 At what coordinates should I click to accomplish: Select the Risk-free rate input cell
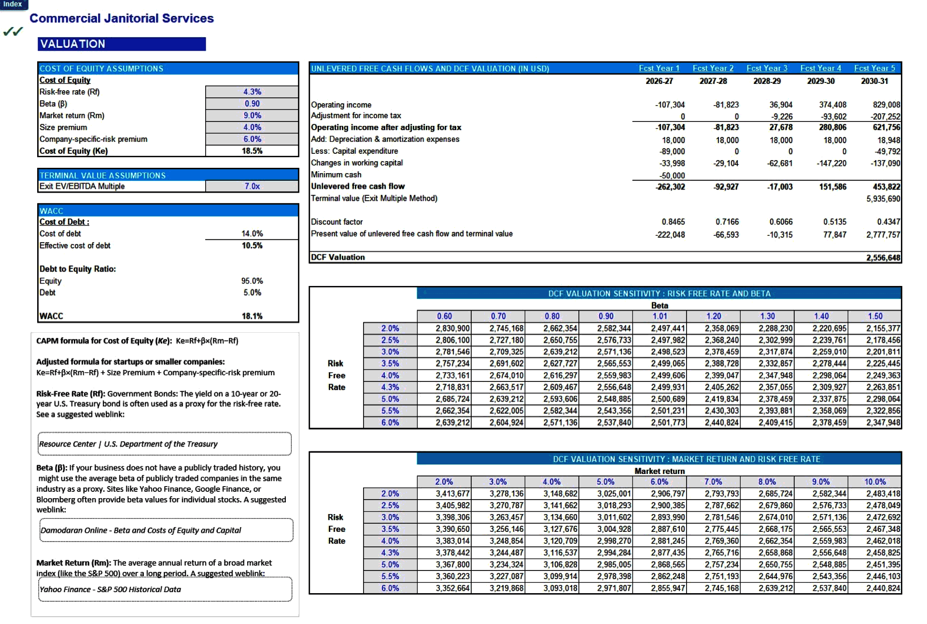coord(252,92)
